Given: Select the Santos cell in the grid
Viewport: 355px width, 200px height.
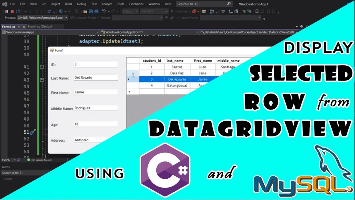Looking at the screenshot, I should coord(177,67).
